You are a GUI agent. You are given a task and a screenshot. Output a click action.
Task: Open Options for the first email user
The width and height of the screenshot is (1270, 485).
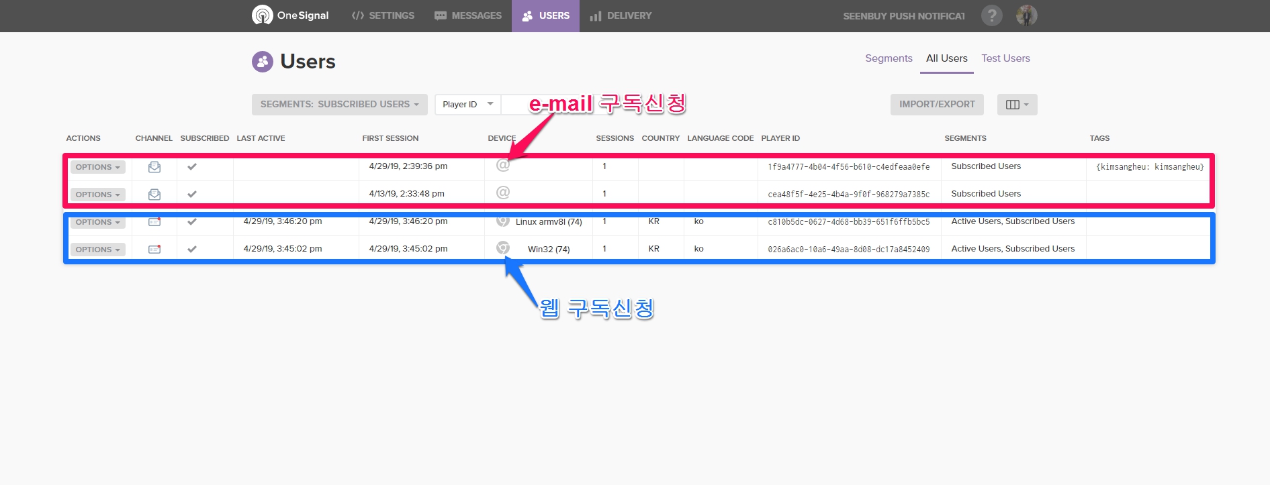point(97,167)
